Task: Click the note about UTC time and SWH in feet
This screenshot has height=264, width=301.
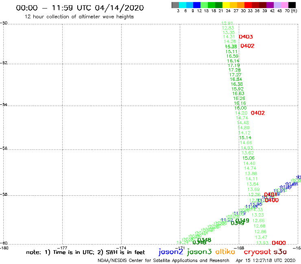Action: 85,252
